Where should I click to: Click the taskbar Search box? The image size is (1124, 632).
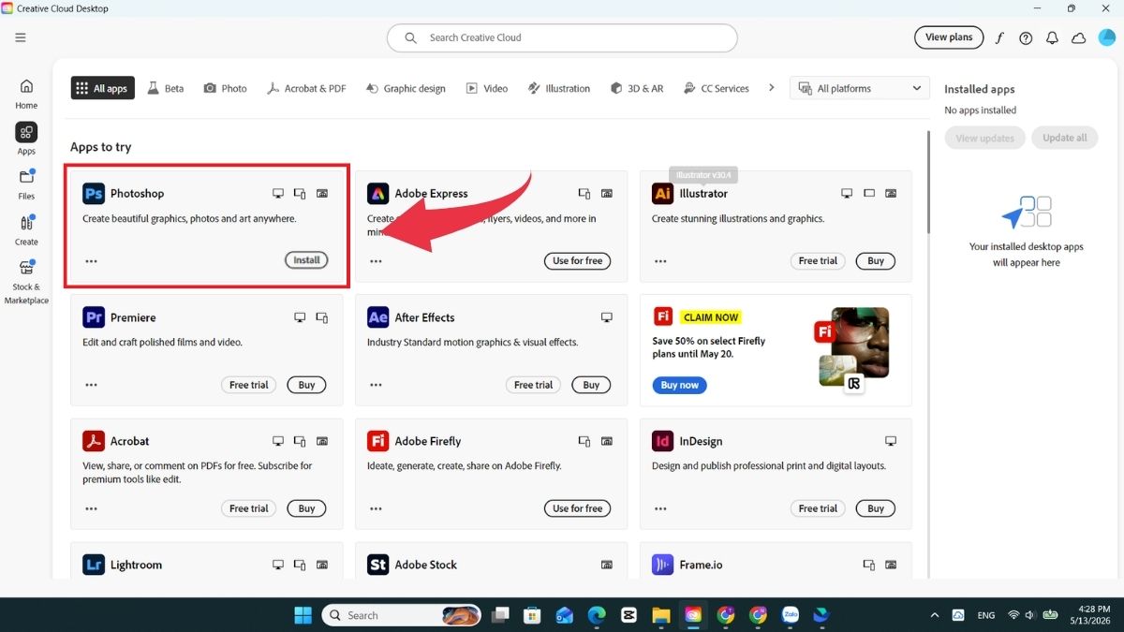click(402, 615)
